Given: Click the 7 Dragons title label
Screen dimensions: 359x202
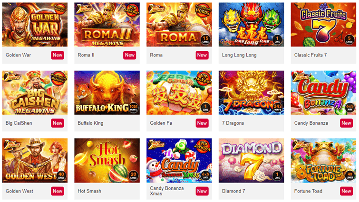Looking at the screenshot, I should point(233,123).
